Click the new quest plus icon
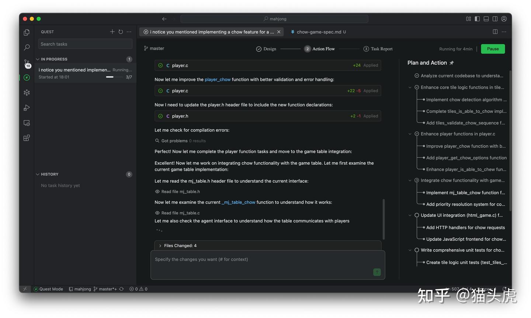Screen dimensions: 531x318 coord(112,32)
